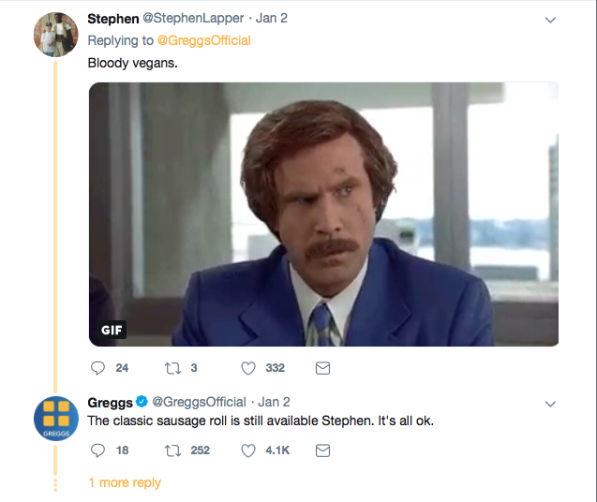Open the caret menu on Greggs tweet
Screen dimensions: 597x502
point(550,403)
